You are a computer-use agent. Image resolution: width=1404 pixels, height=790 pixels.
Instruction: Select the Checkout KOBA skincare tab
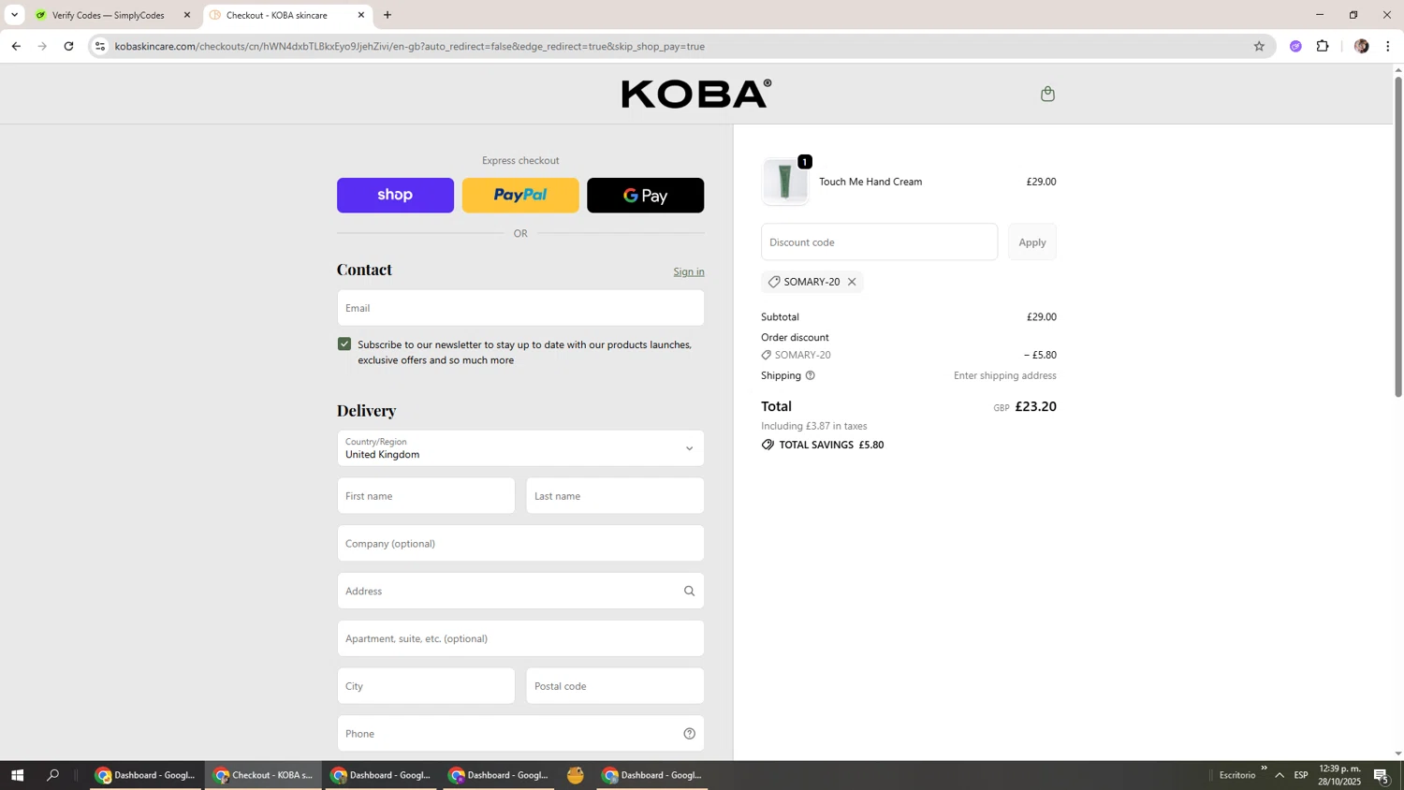coord(277,15)
